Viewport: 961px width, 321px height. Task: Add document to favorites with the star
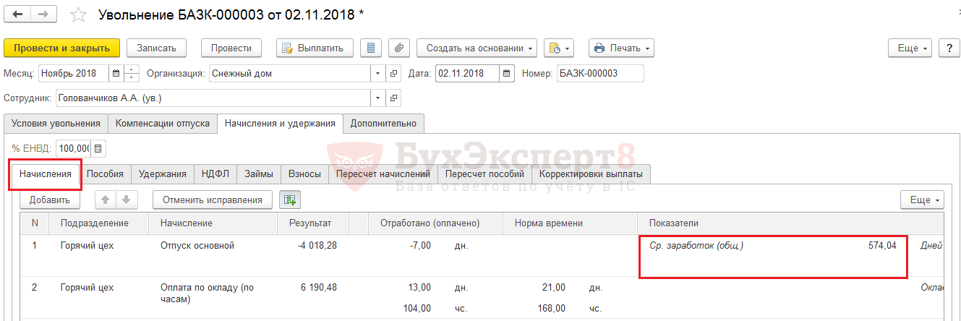[79, 14]
